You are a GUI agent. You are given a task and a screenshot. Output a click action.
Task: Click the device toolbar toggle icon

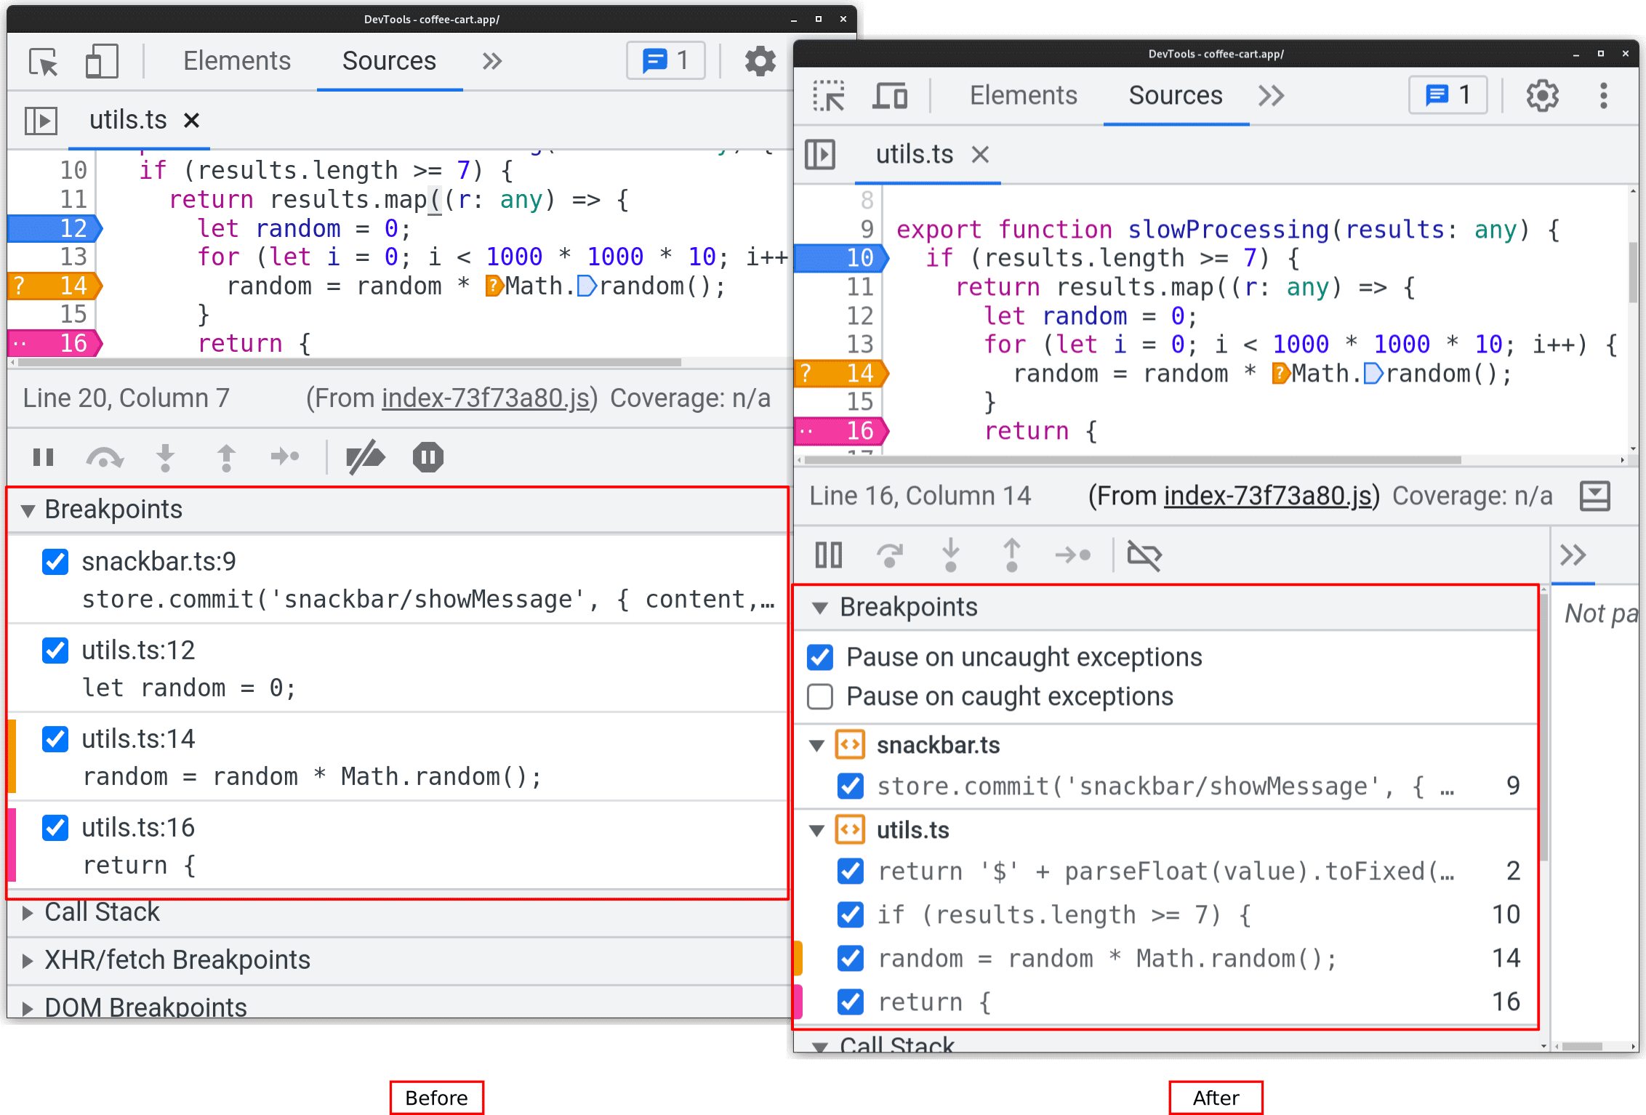[x=98, y=61]
